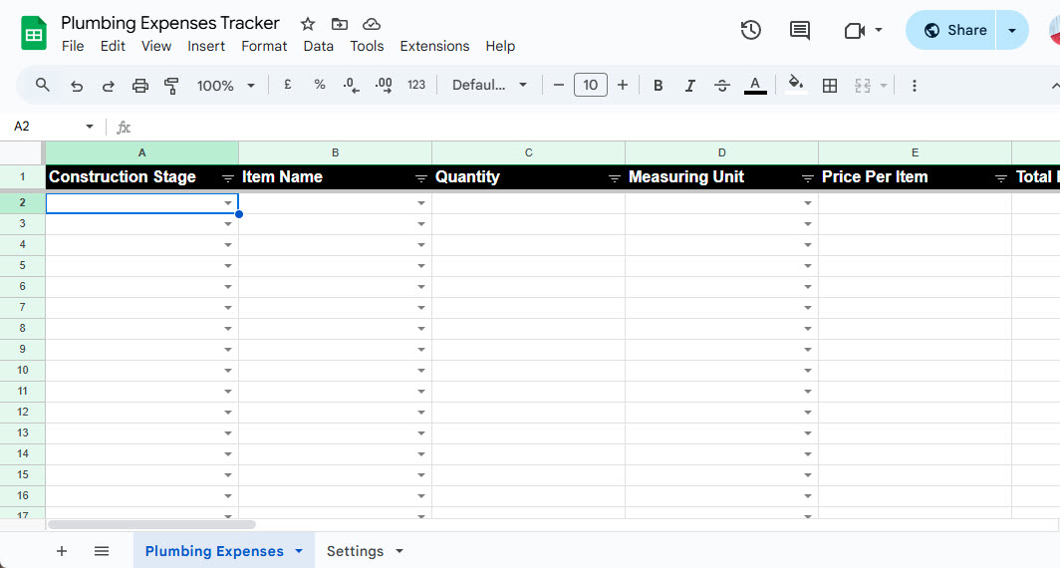Open the Format menu
This screenshot has width=1060, height=568.
pos(264,46)
